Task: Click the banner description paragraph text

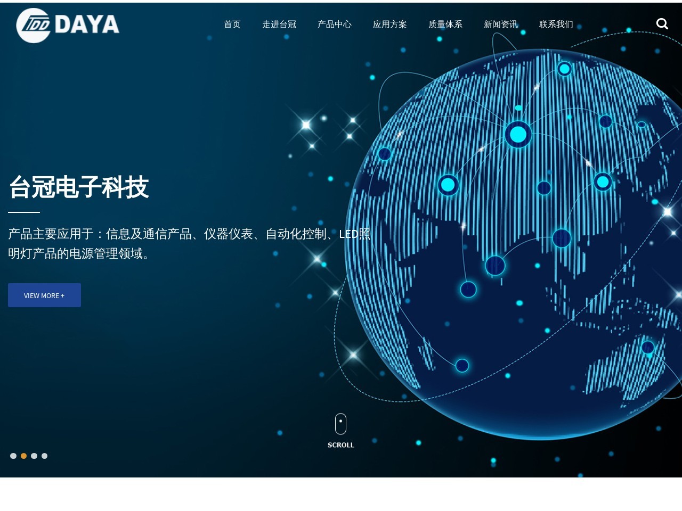Action: tap(189, 244)
